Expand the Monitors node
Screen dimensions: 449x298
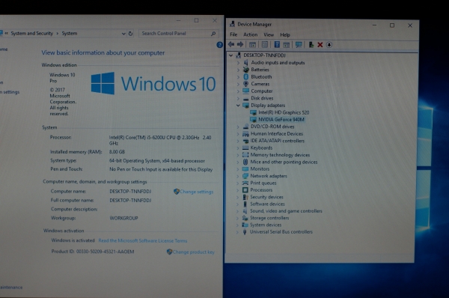click(238, 169)
